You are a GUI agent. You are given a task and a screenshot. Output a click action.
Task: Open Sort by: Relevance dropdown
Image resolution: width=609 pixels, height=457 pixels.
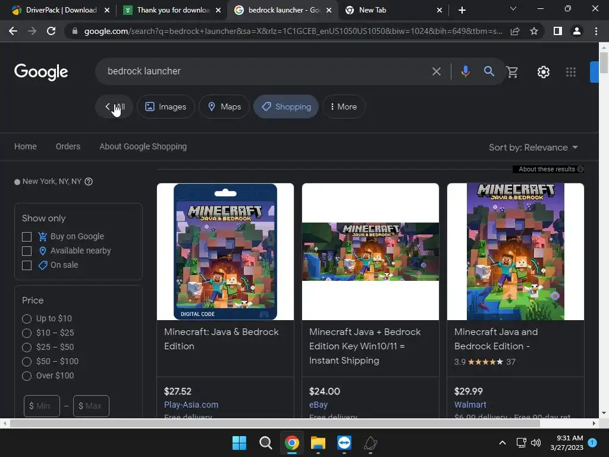coord(533,148)
